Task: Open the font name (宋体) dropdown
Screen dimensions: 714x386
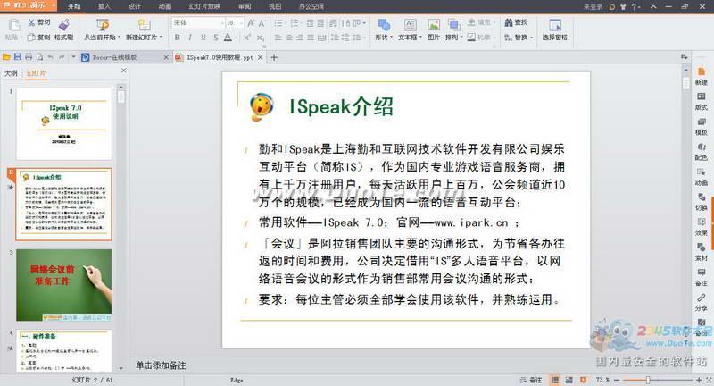Action: point(222,23)
